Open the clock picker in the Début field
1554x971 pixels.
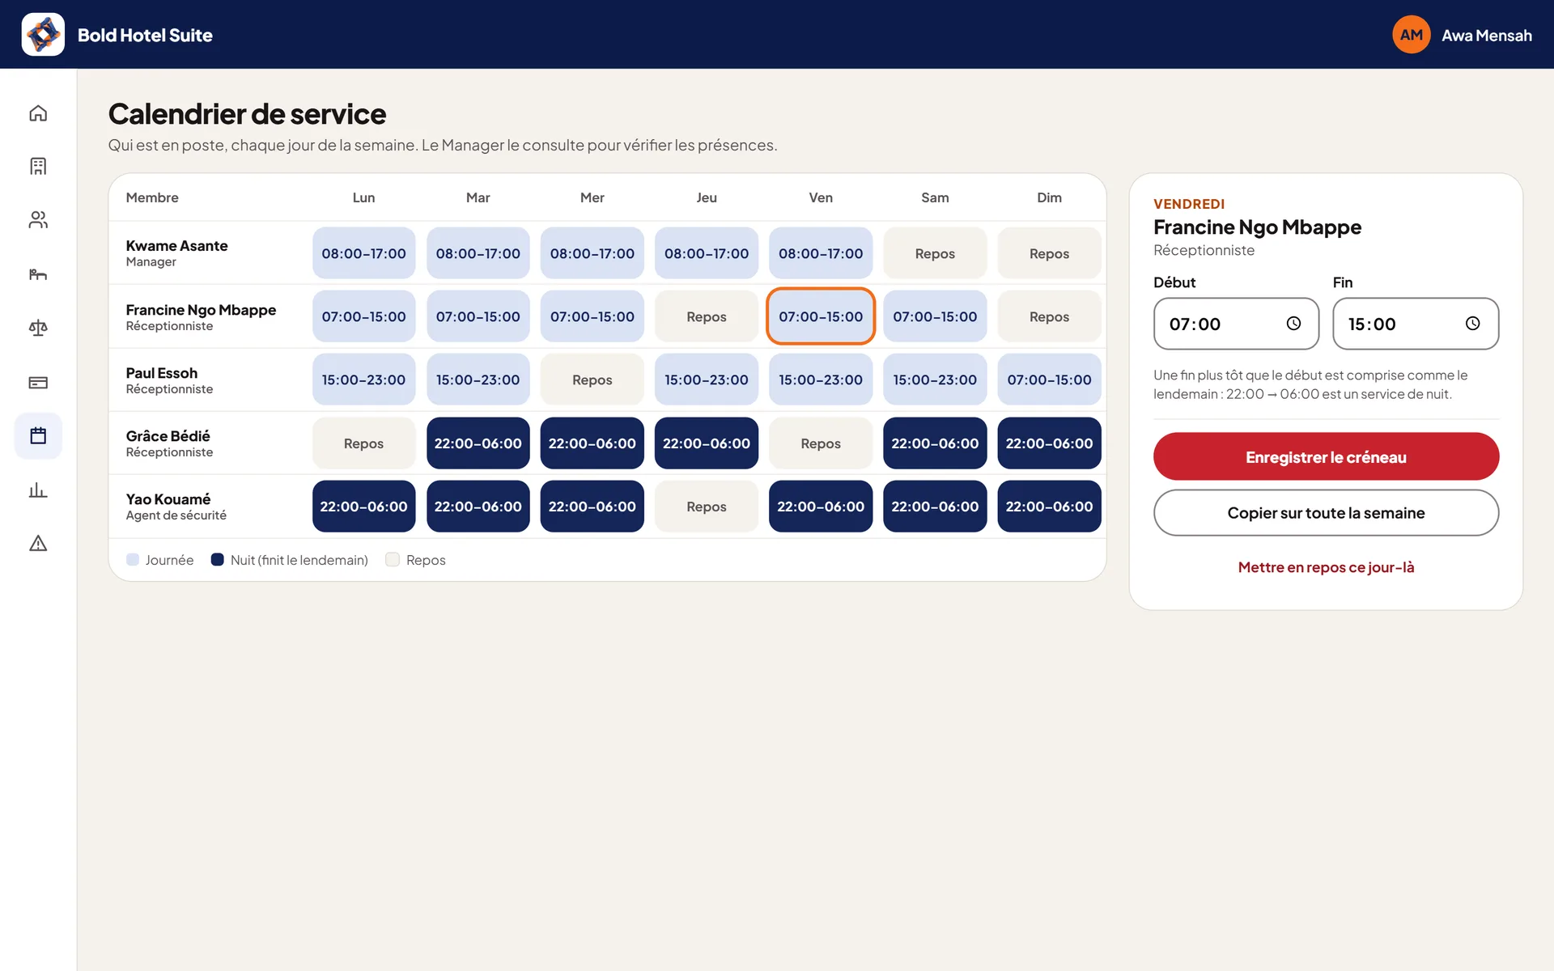1293,324
